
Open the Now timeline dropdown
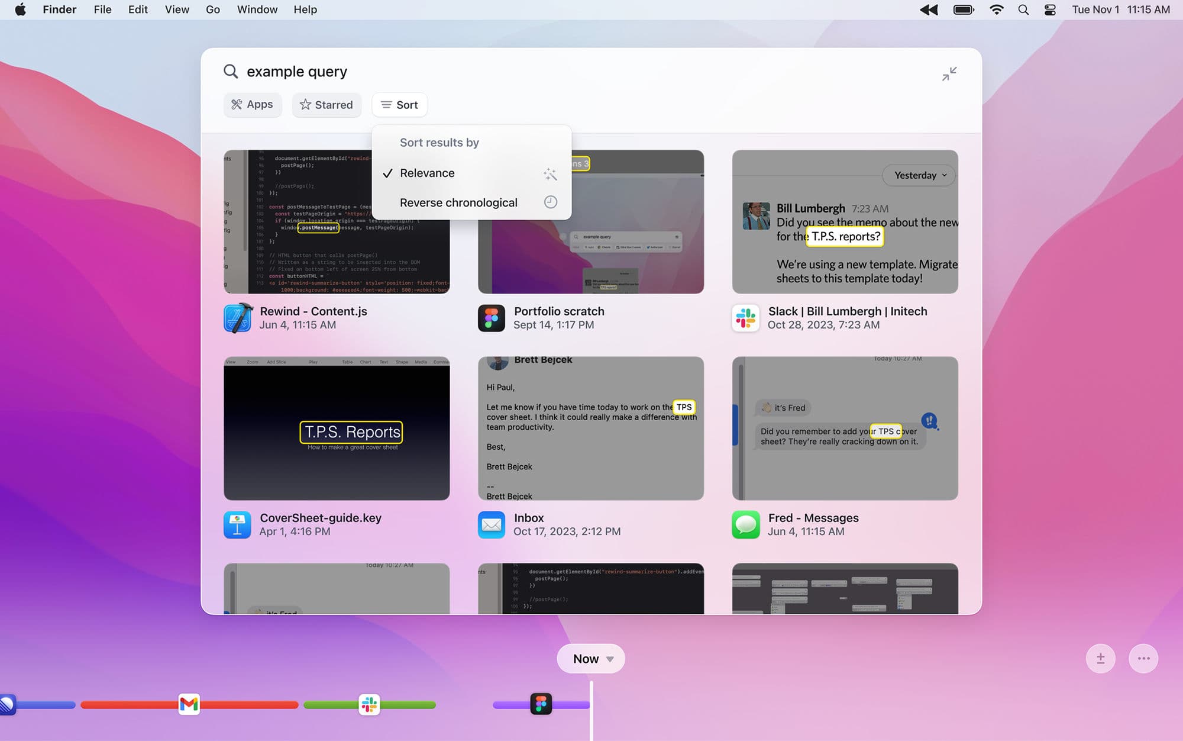[590, 658]
